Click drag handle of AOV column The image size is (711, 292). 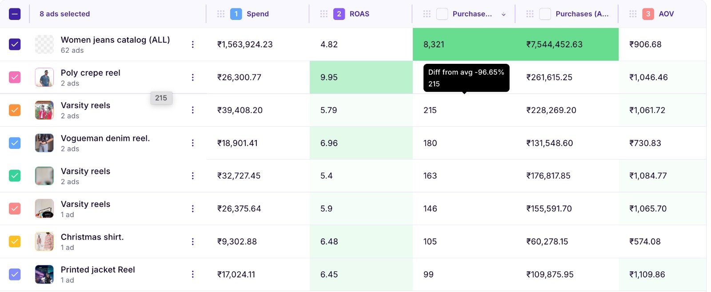pos(633,14)
